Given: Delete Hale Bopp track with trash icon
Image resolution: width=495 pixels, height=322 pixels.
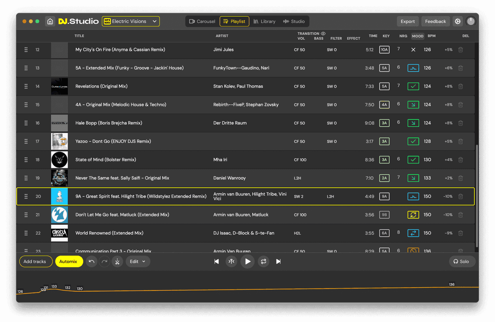Looking at the screenshot, I should (460, 123).
